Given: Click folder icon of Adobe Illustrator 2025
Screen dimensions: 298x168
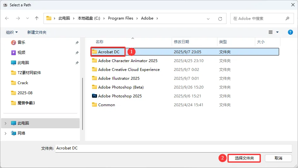Looking at the screenshot, I should (x=95, y=78).
